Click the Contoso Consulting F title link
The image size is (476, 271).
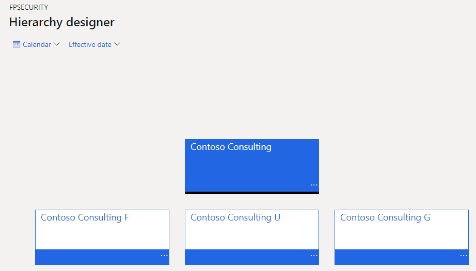click(x=85, y=217)
